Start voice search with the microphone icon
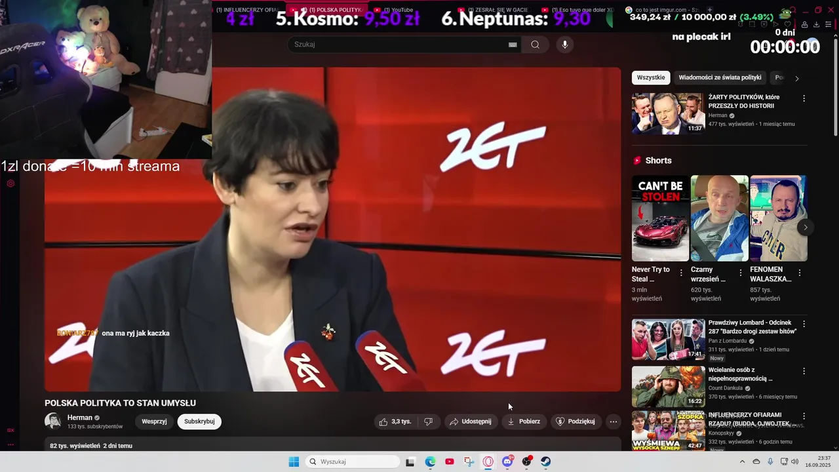This screenshot has height=472, width=839. tap(564, 45)
